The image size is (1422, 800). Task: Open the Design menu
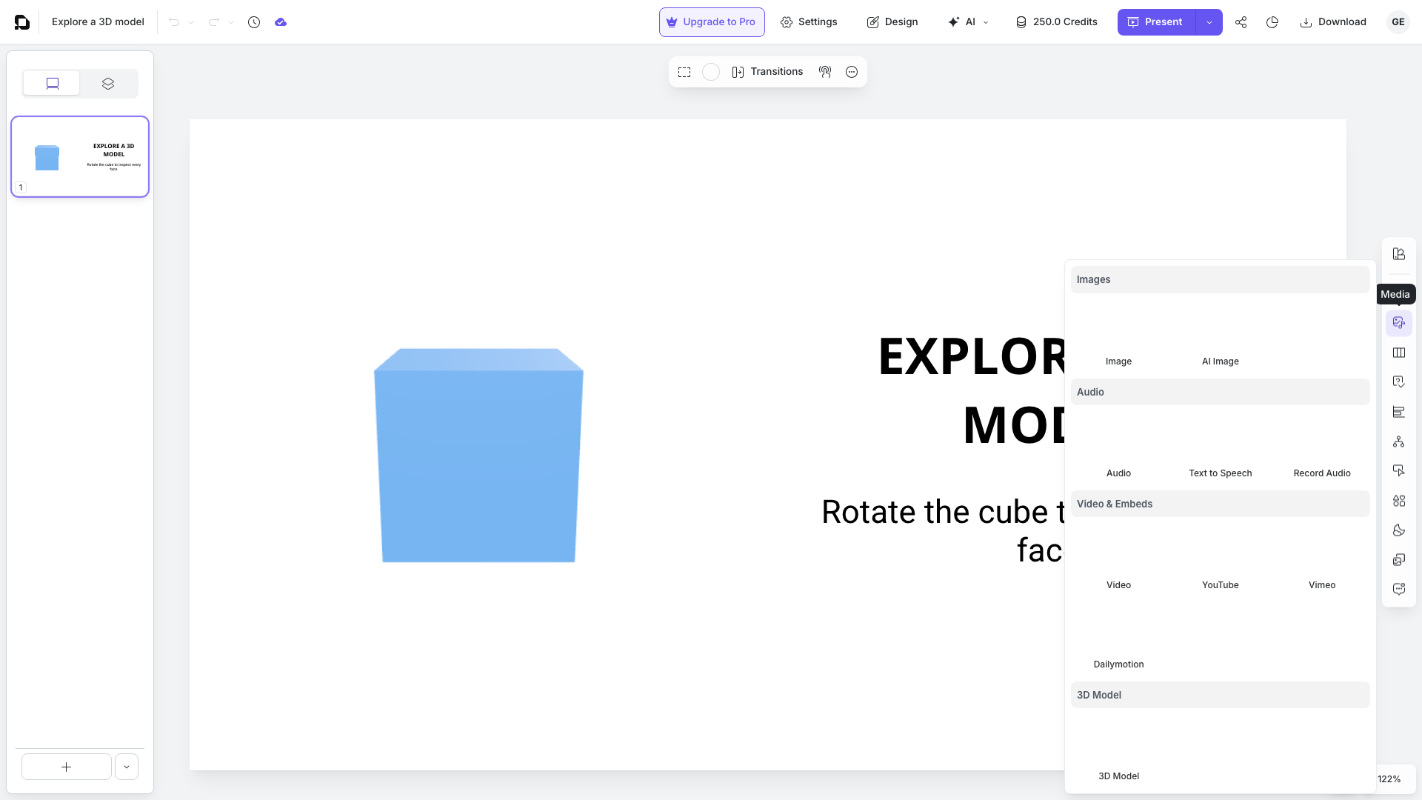pyautogui.click(x=892, y=22)
